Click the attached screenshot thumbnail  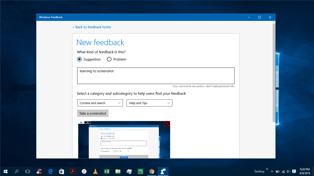coord(124,140)
